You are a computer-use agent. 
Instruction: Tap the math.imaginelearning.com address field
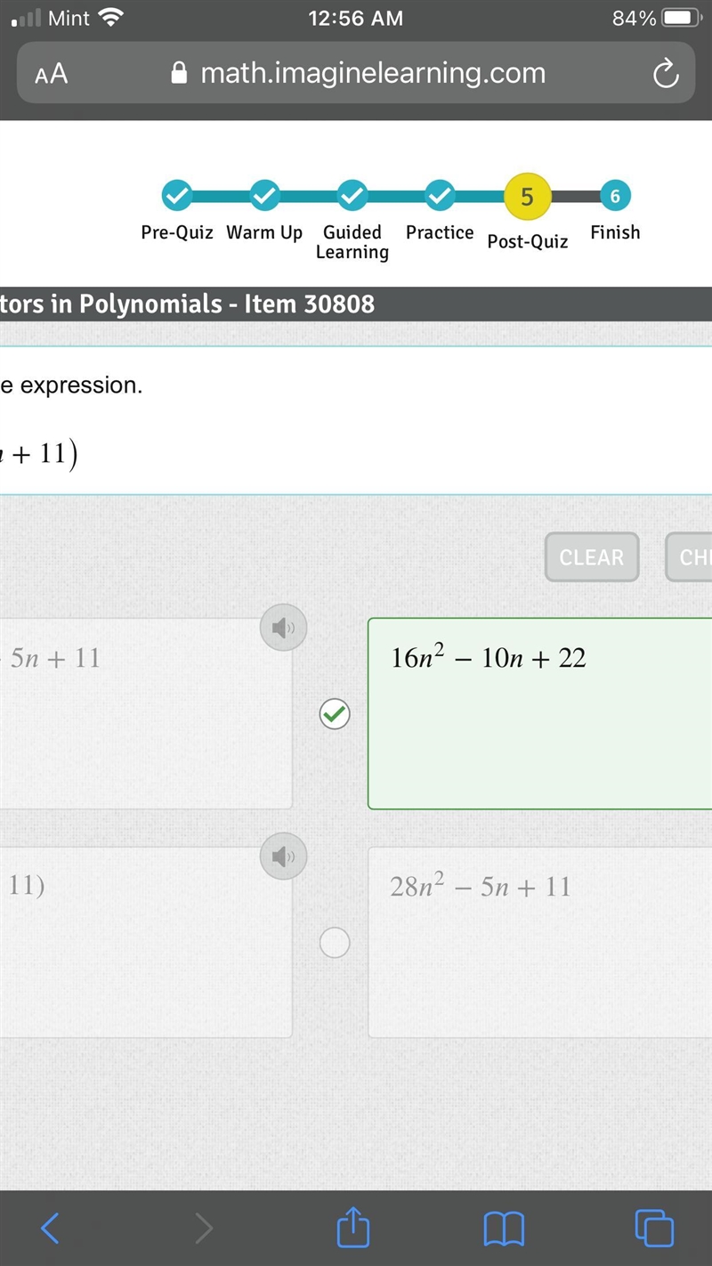(356, 74)
